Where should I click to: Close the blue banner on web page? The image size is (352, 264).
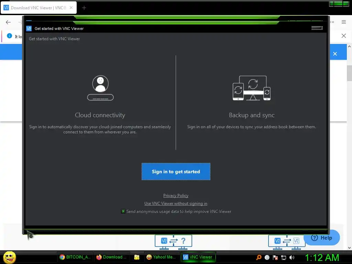tap(335, 54)
